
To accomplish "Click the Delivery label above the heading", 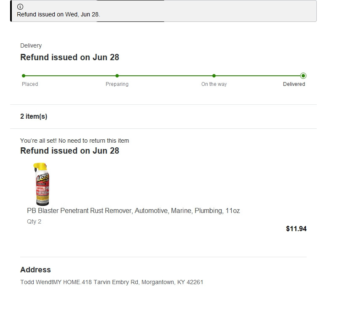I will 31,45.
